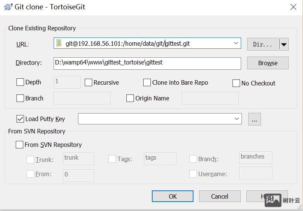Cancel the clone dialog
This screenshot has height=211, width=303.
coord(219,196)
